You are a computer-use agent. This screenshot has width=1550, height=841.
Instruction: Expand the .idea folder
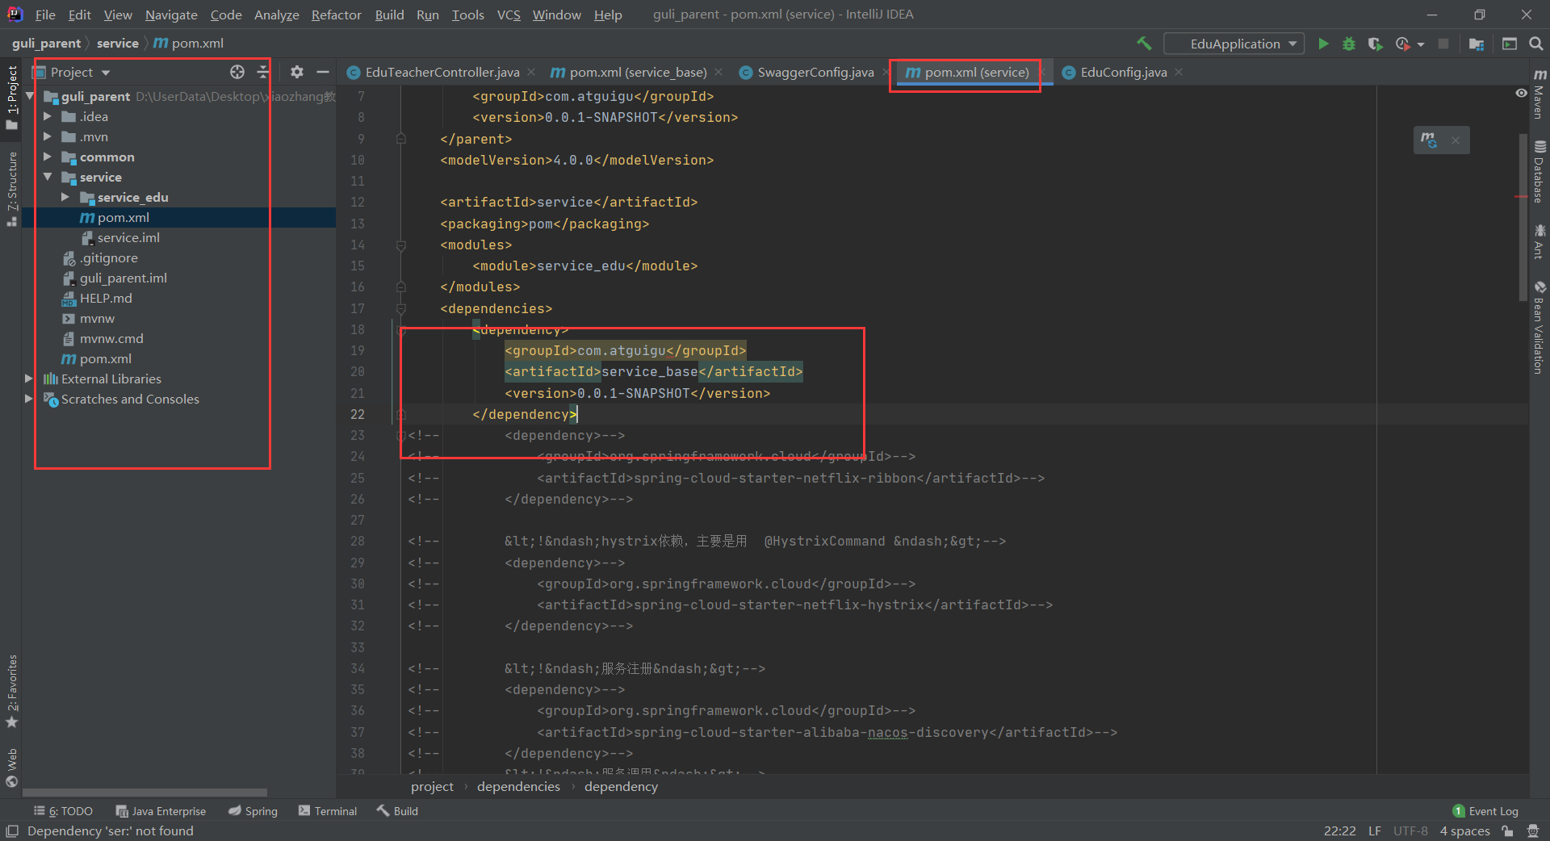pos(48,116)
